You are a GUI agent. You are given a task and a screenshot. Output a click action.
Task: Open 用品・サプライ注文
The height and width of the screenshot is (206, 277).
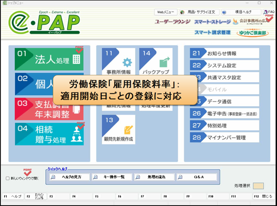pyautogui.click(x=199, y=12)
